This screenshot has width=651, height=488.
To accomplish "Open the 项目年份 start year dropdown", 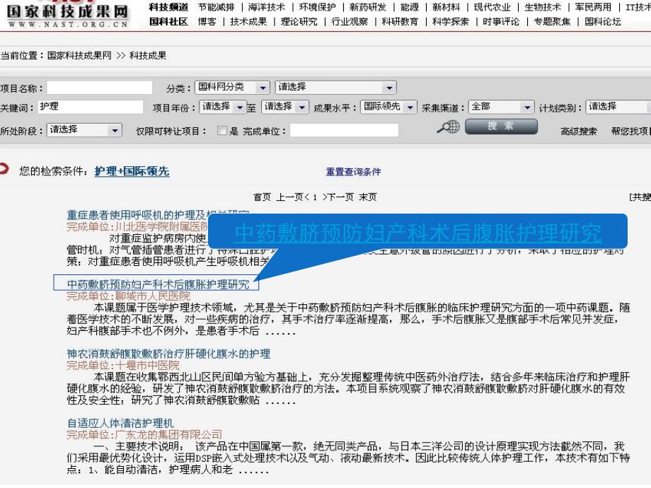I will pyautogui.click(x=222, y=107).
